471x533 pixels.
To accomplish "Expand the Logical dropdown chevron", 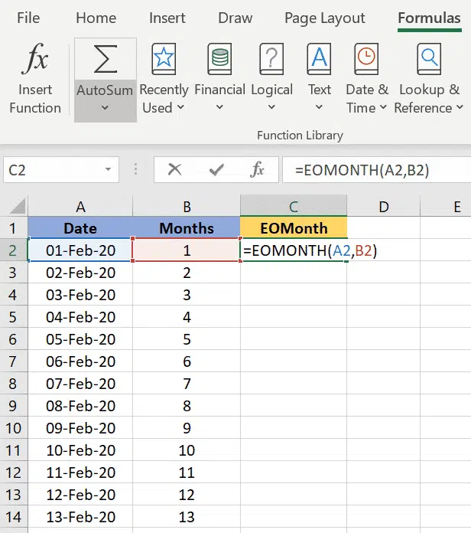I will point(271,107).
